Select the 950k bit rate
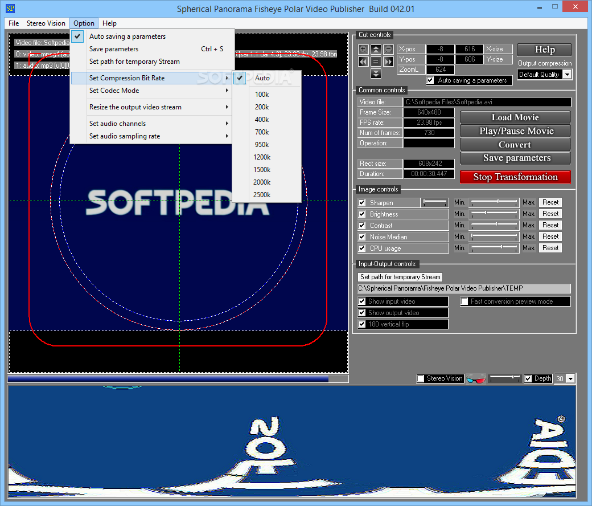Screen dimensions: 592x506 click(266, 144)
